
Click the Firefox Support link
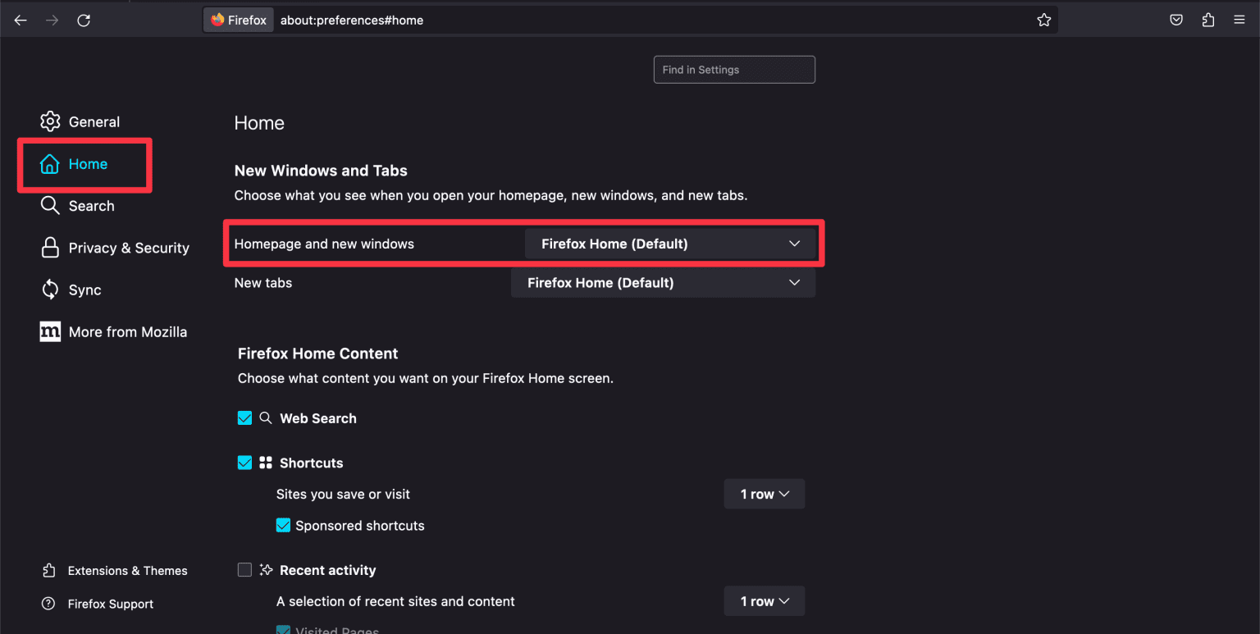click(111, 604)
